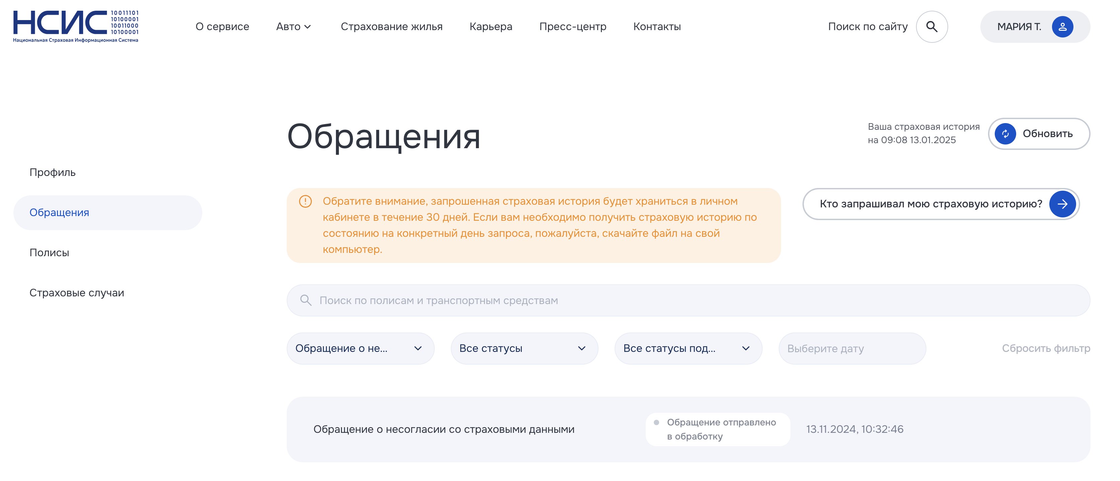The width and height of the screenshot is (1120, 481).
Task: Open the Обращение о не... type dropdown
Action: 360,348
